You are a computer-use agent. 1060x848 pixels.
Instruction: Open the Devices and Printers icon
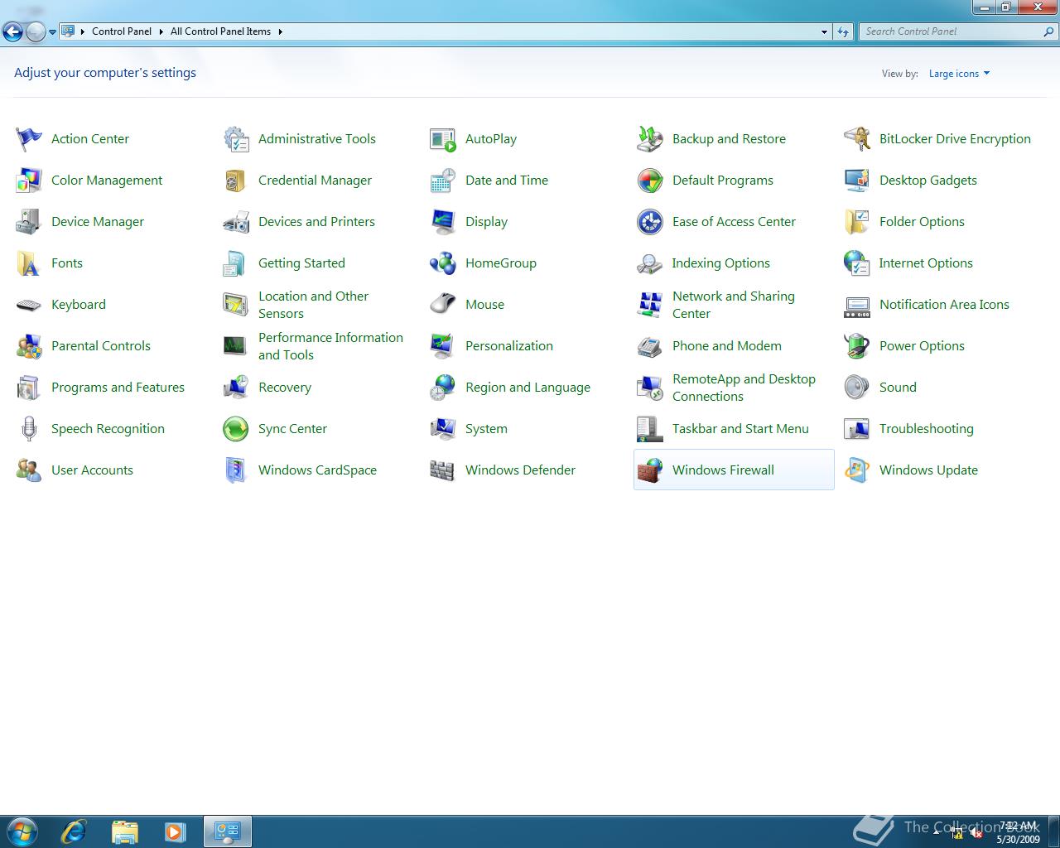pyautogui.click(x=236, y=222)
